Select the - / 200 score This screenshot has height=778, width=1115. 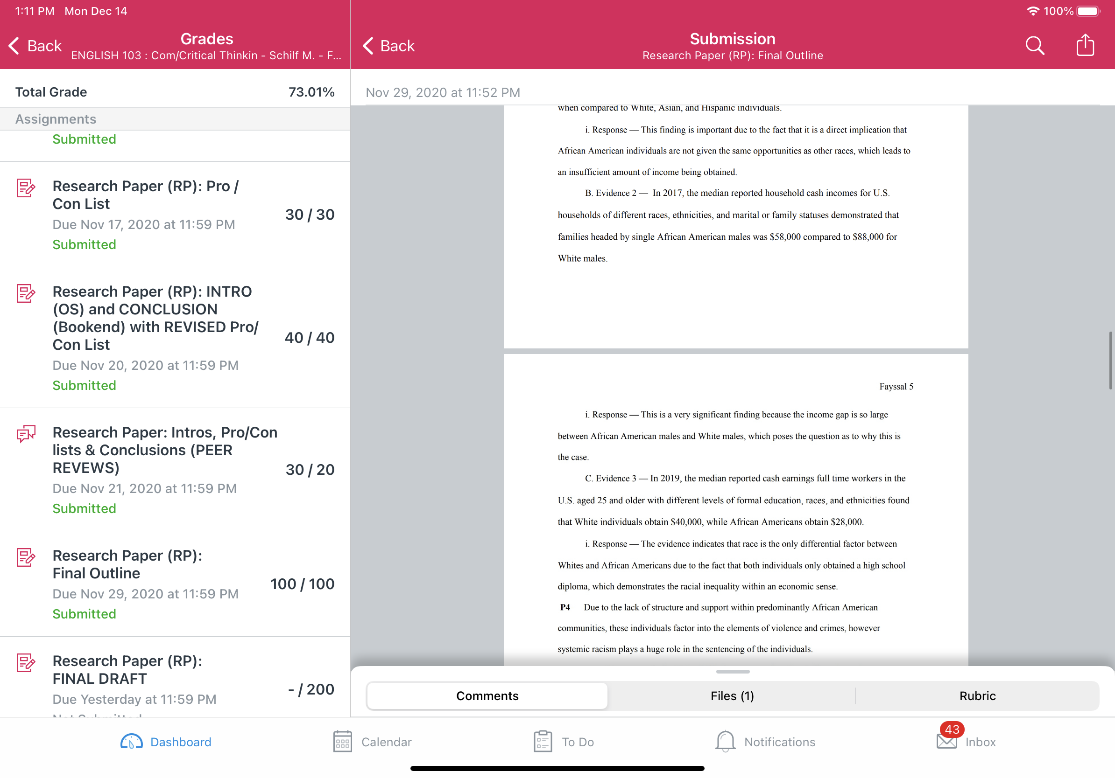[311, 689]
